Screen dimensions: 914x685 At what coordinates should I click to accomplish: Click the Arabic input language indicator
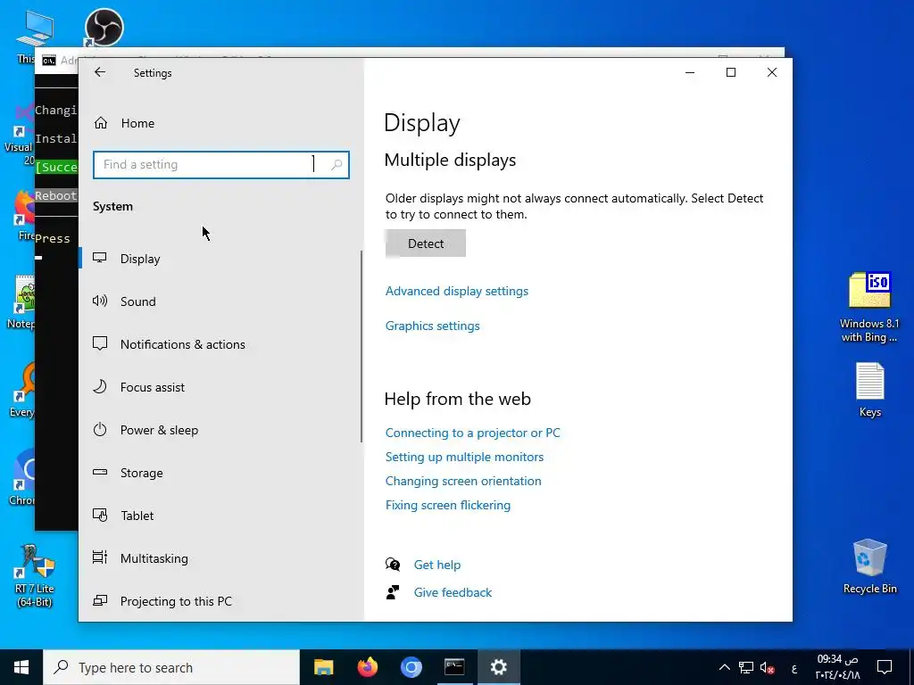click(794, 668)
